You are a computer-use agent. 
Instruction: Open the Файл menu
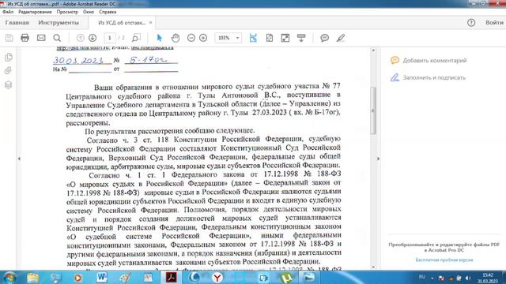point(8,12)
